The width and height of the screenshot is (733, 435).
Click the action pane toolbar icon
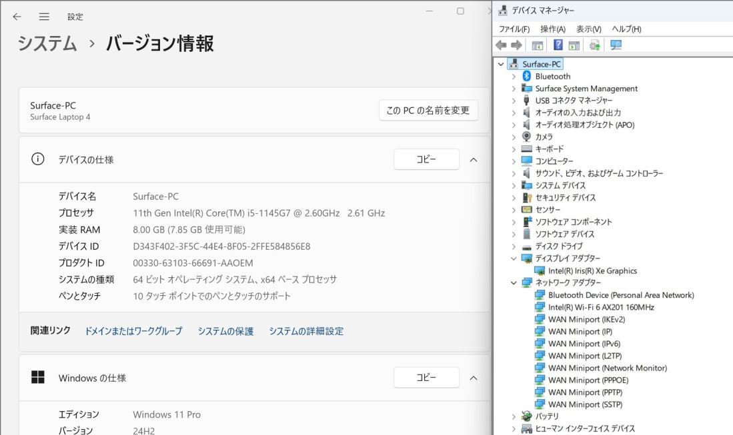[574, 45]
